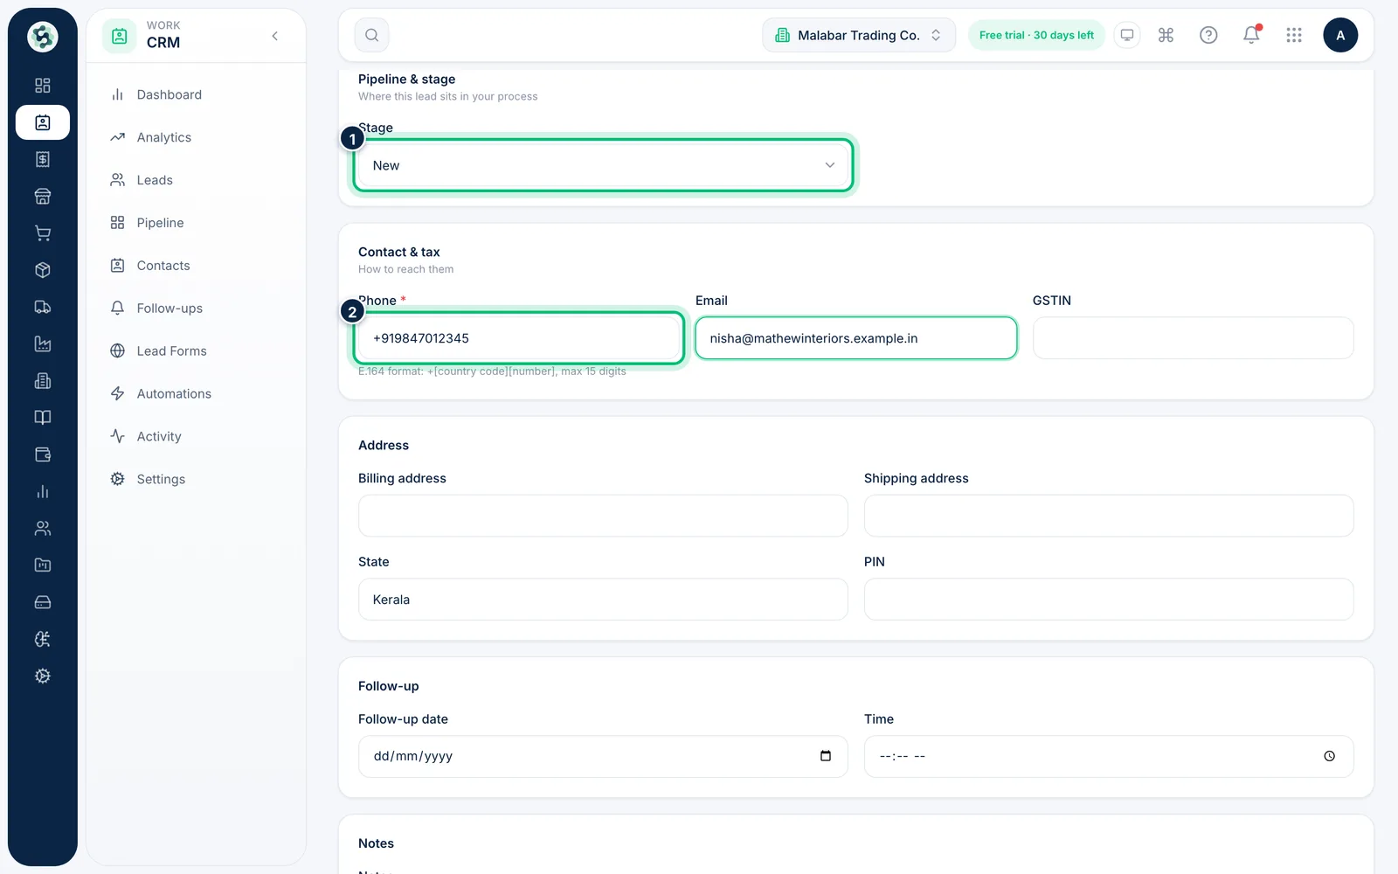
Task: Click the State field containing Kerala
Action: click(603, 600)
